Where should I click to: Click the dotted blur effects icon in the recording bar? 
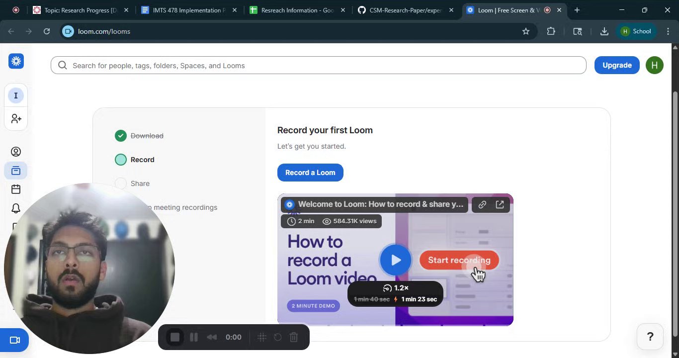[262, 337]
